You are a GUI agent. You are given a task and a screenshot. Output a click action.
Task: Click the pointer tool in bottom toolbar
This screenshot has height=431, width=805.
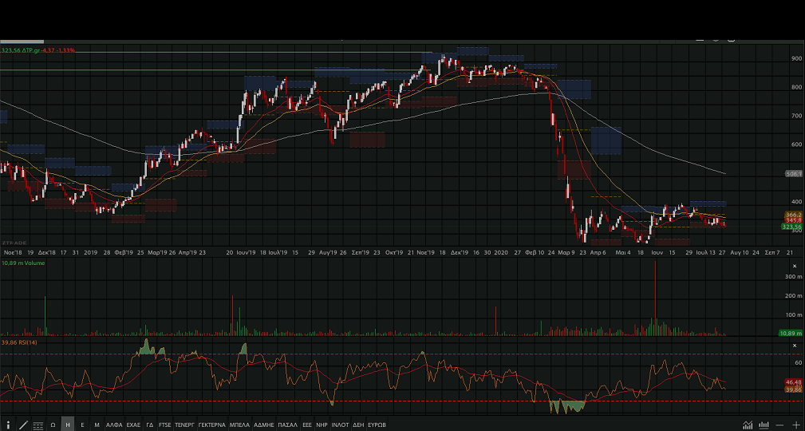(9, 425)
